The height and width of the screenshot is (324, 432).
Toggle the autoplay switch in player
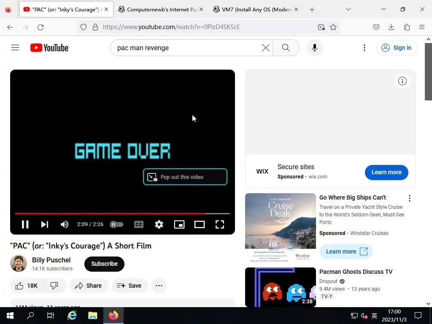point(116,224)
